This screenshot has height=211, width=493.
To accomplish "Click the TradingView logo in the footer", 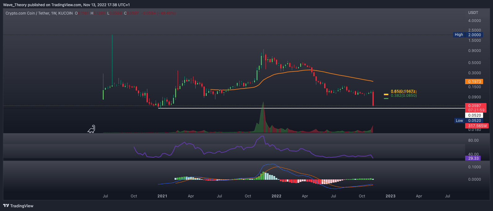I will click(x=18, y=206).
